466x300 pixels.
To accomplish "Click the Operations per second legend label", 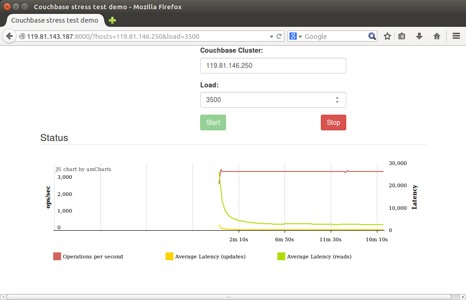I will (93, 257).
